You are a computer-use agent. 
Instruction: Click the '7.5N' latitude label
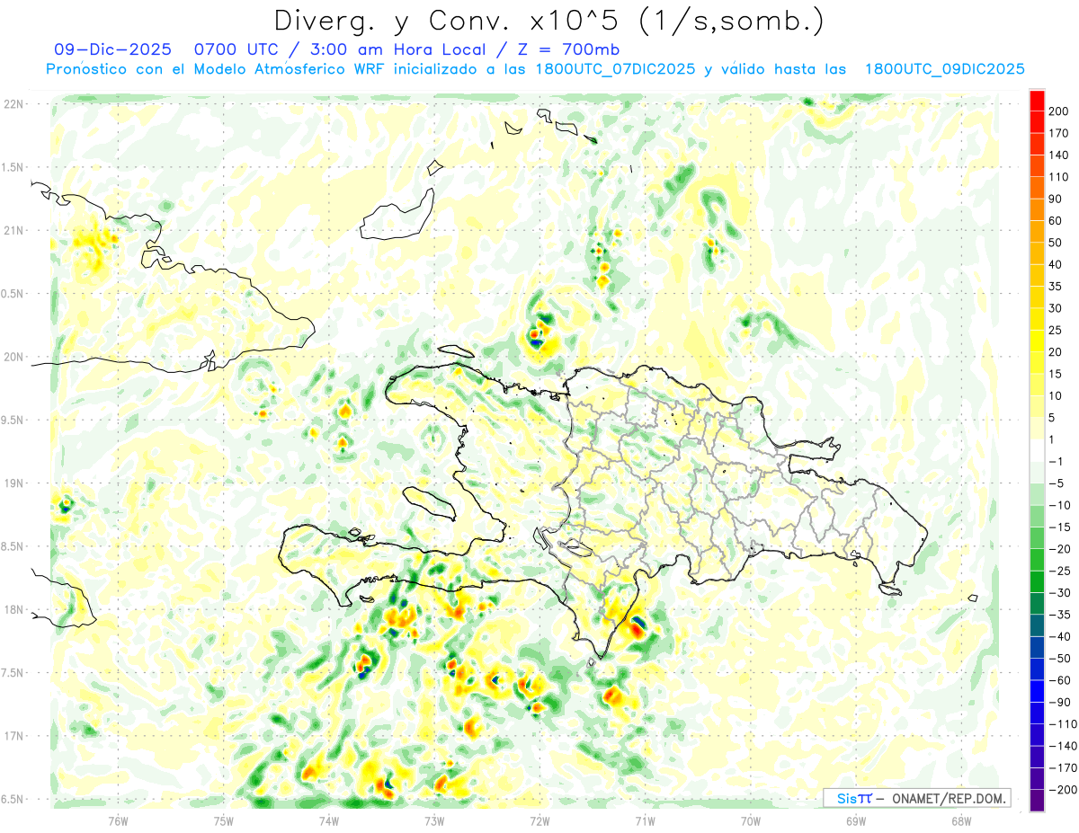pyautogui.click(x=13, y=673)
